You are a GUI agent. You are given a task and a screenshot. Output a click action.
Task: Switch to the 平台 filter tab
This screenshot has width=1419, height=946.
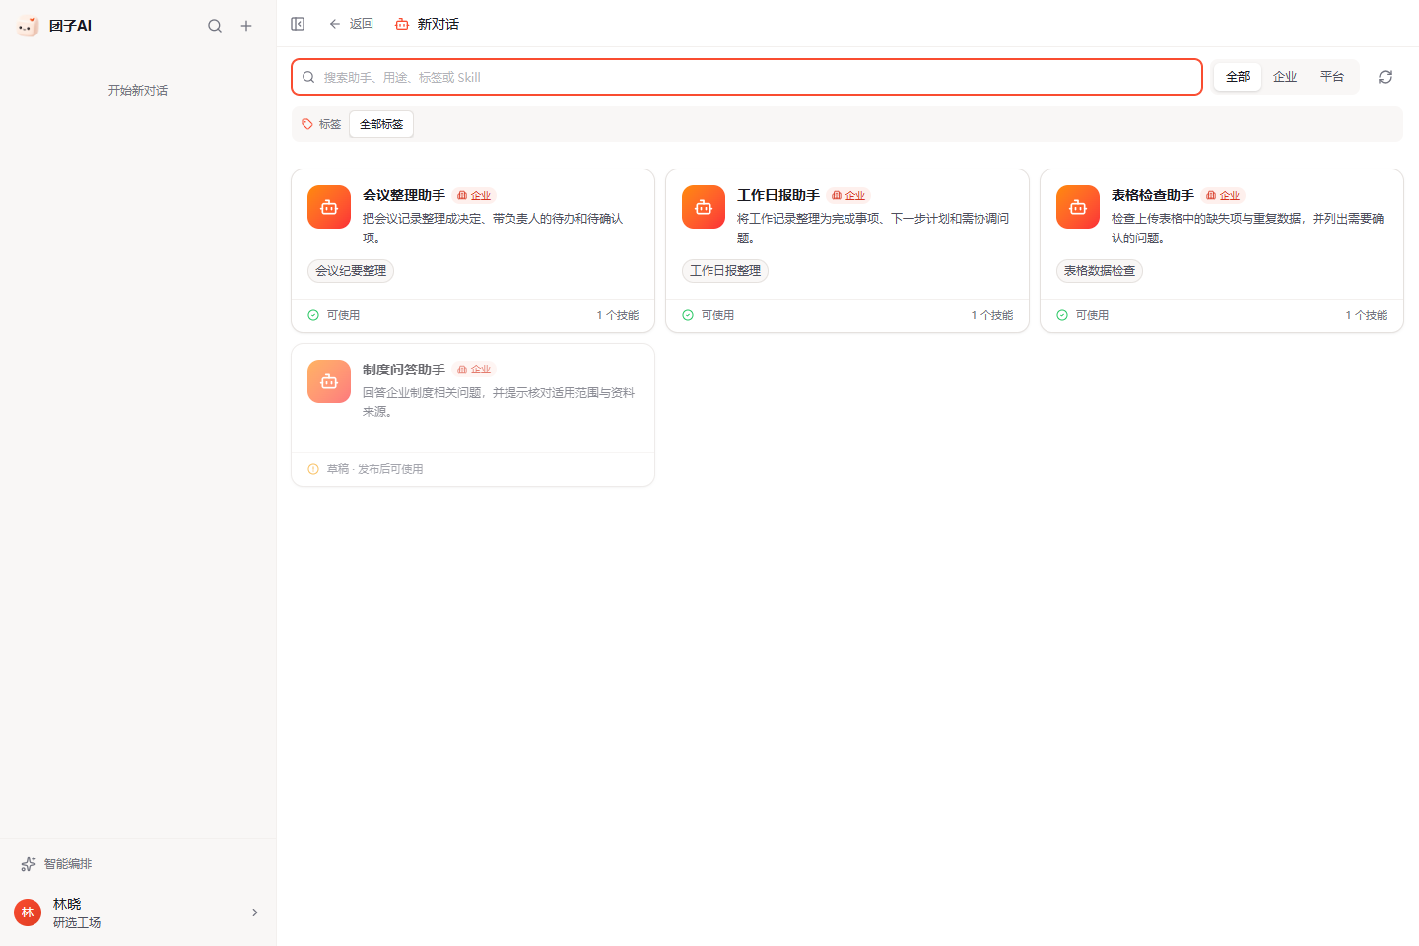[1332, 77]
